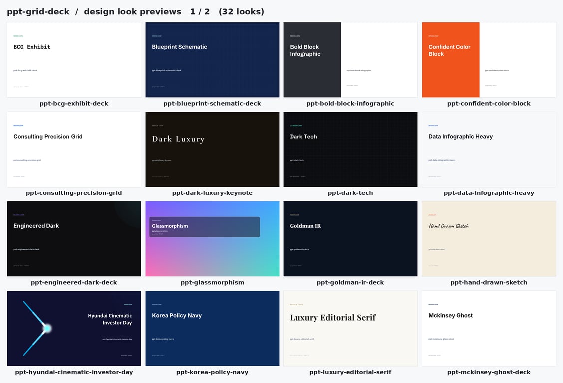The width and height of the screenshot is (563, 383).
Task: Click the ppt-grid-deck header title
Action: [38, 12]
